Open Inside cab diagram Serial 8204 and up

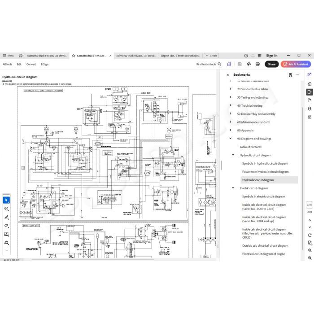(264, 219)
